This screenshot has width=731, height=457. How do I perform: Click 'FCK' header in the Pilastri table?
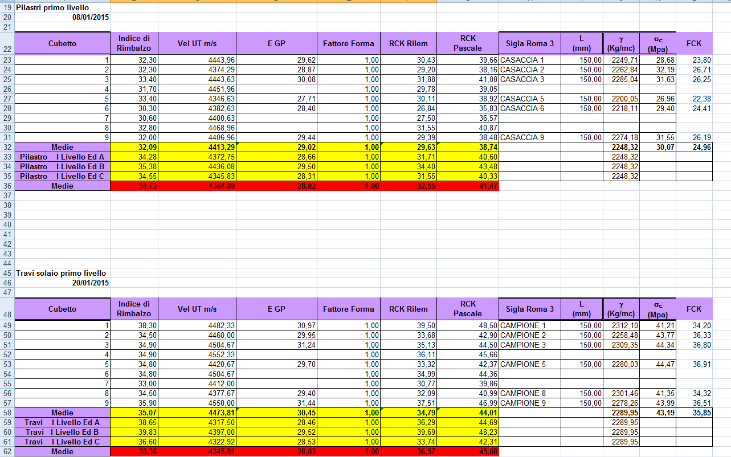pyautogui.click(x=694, y=43)
